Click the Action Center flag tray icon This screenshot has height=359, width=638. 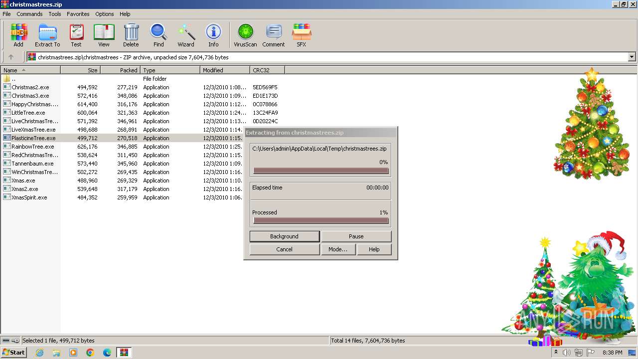(x=591, y=353)
